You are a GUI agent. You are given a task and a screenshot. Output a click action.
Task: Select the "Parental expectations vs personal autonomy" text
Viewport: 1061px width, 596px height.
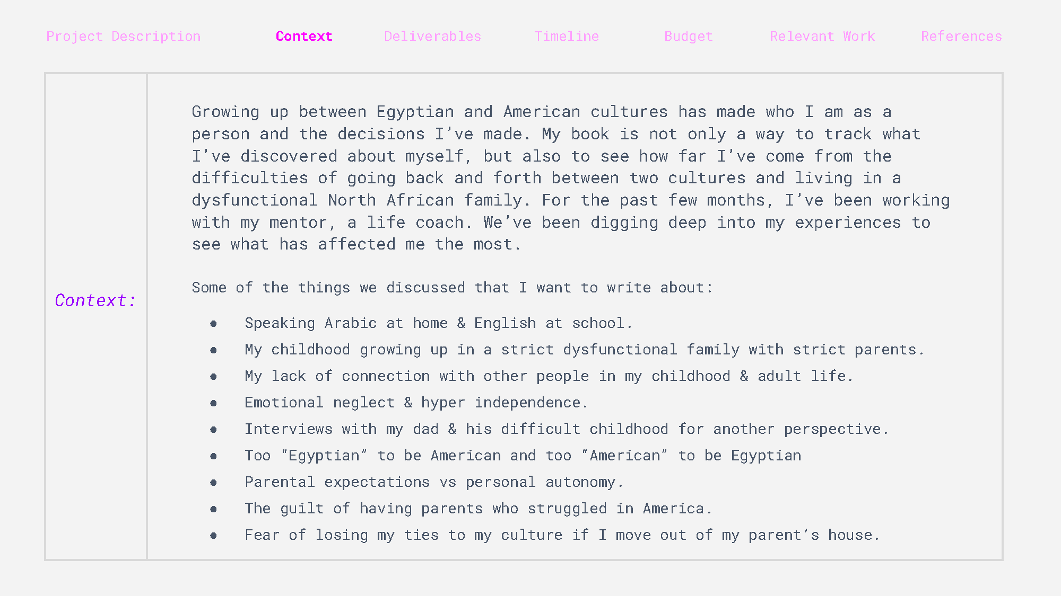[x=433, y=482]
